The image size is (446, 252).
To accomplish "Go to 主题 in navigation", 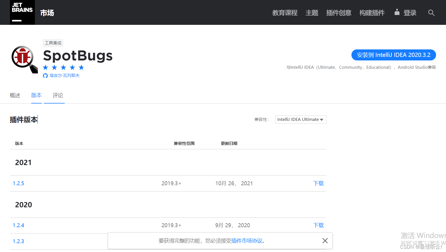I will pyautogui.click(x=312, y=13).
